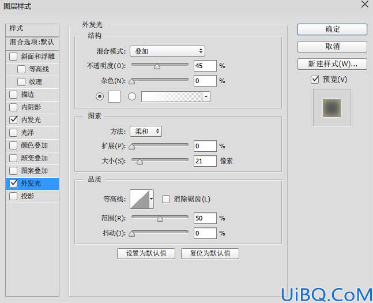Click the 等高线 contour thumbnail
The height and width of the screenshot is (303, 373).
tap(140, 199)
